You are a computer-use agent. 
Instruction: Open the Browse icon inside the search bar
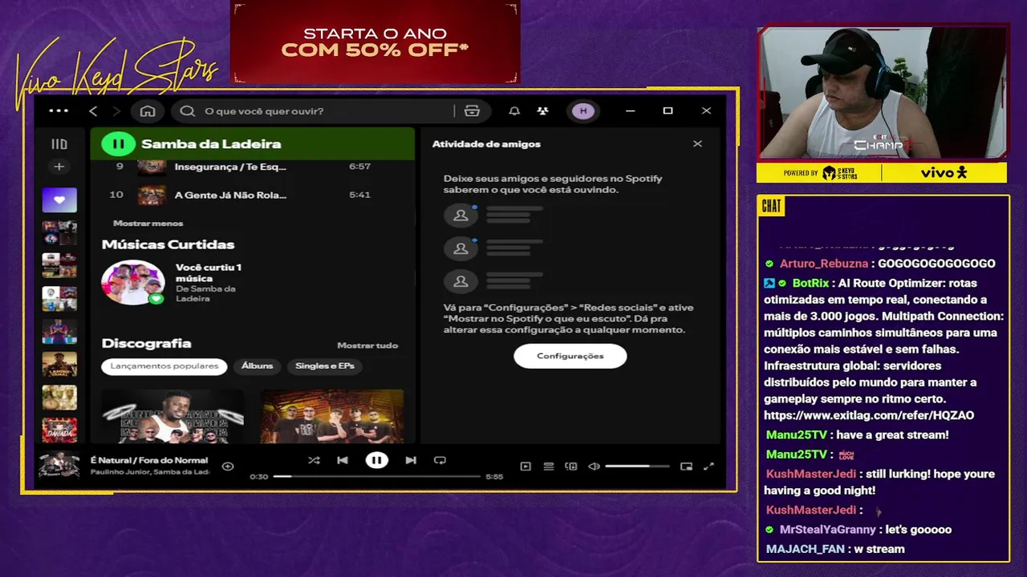(x=472, y=111)
